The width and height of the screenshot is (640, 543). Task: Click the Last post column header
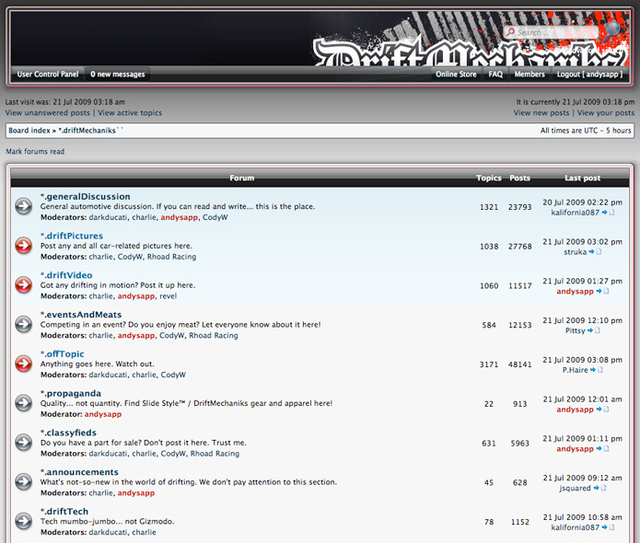pyautogui.click(x=583, y=179)
